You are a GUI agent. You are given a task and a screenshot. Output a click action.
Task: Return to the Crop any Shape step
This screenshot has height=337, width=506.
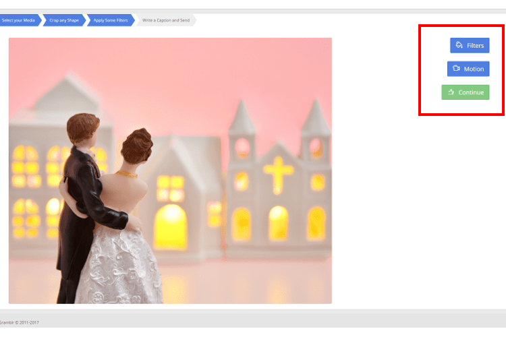[65, 21]
